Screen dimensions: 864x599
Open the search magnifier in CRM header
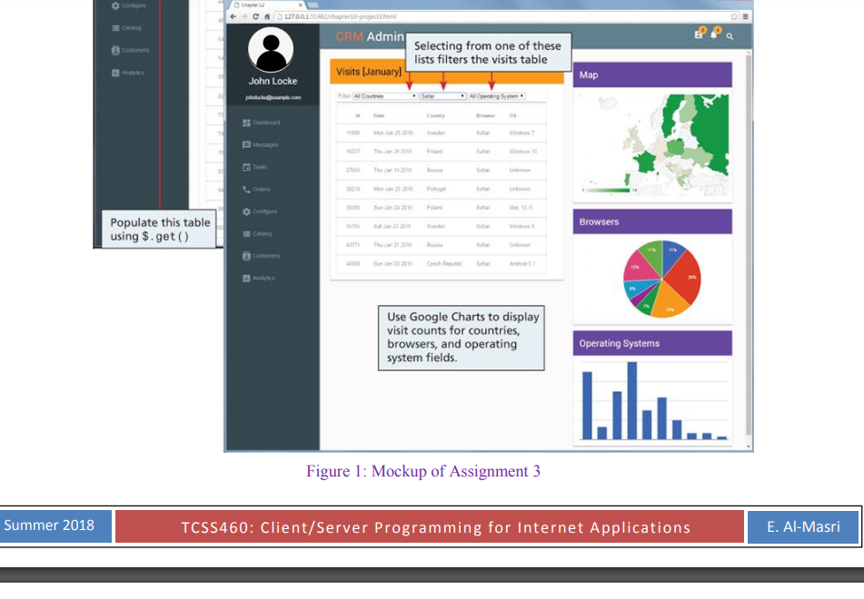730,35
